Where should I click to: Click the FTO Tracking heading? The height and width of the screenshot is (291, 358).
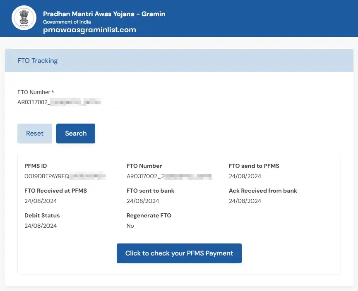(x=37, y=61)
